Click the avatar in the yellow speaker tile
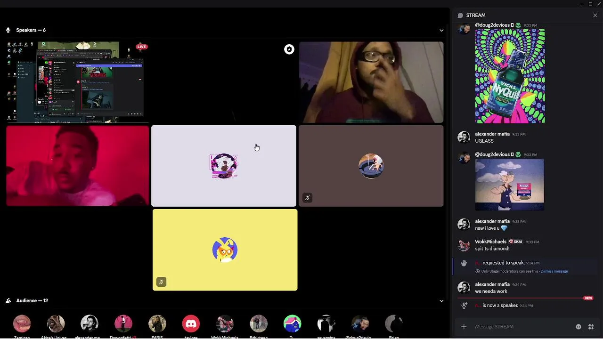This screenshot has height=339, width=603. (225, 250)
